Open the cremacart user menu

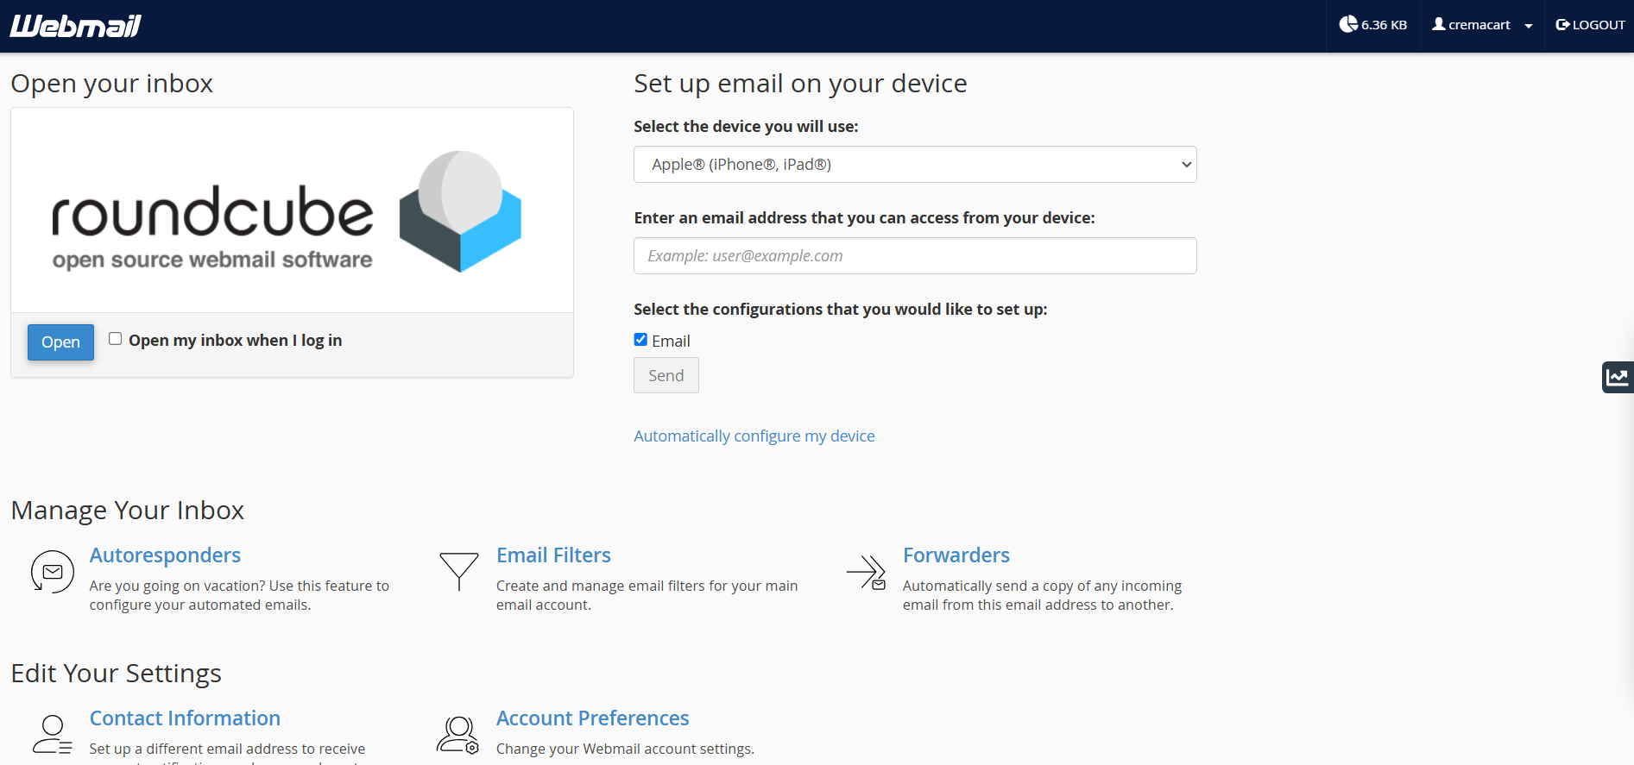coord(1482,25)
